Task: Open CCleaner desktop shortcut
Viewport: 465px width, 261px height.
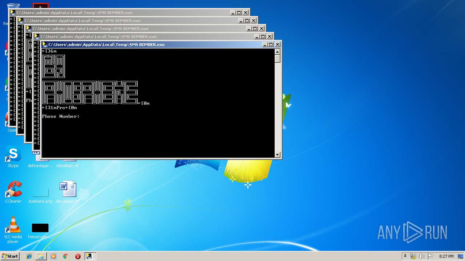Action: [13, 192]
